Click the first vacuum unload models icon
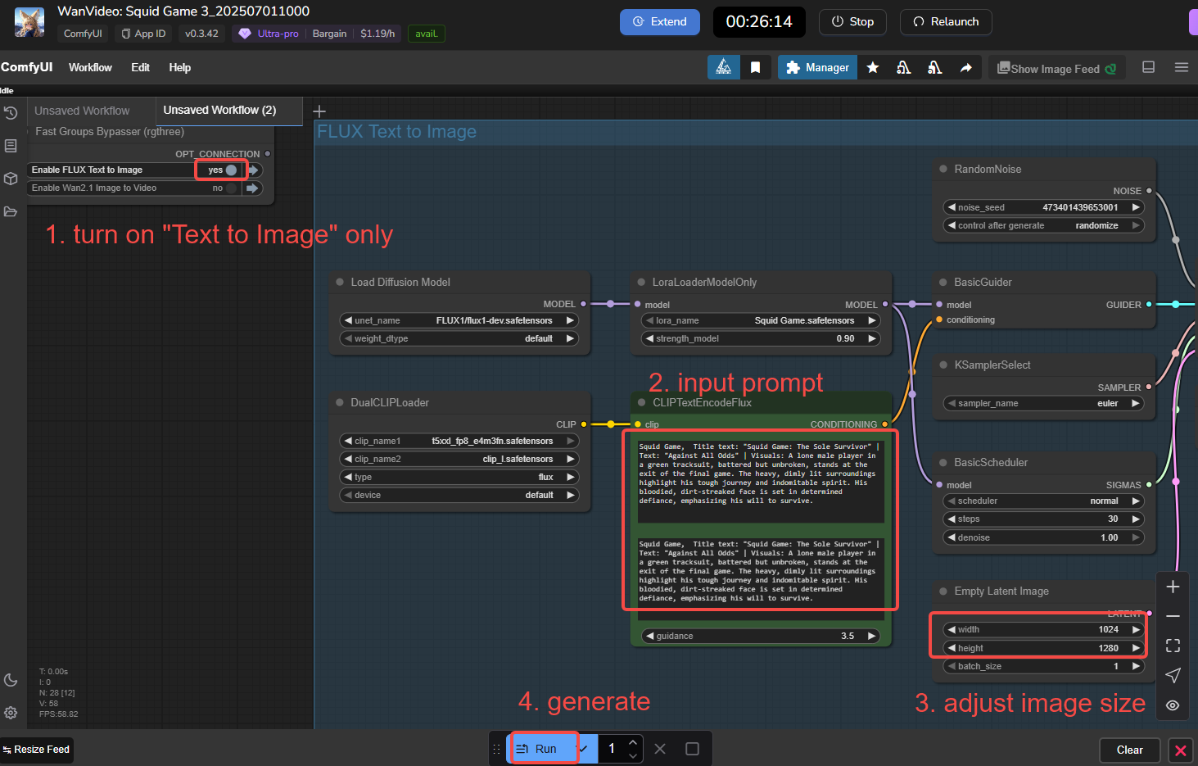Screen dimensions: 1198x766 coord(904,67)
